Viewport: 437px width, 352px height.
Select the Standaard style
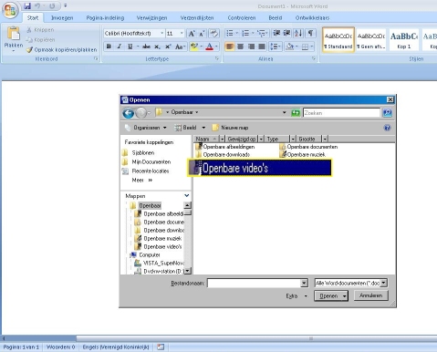(x=338, y=40)
